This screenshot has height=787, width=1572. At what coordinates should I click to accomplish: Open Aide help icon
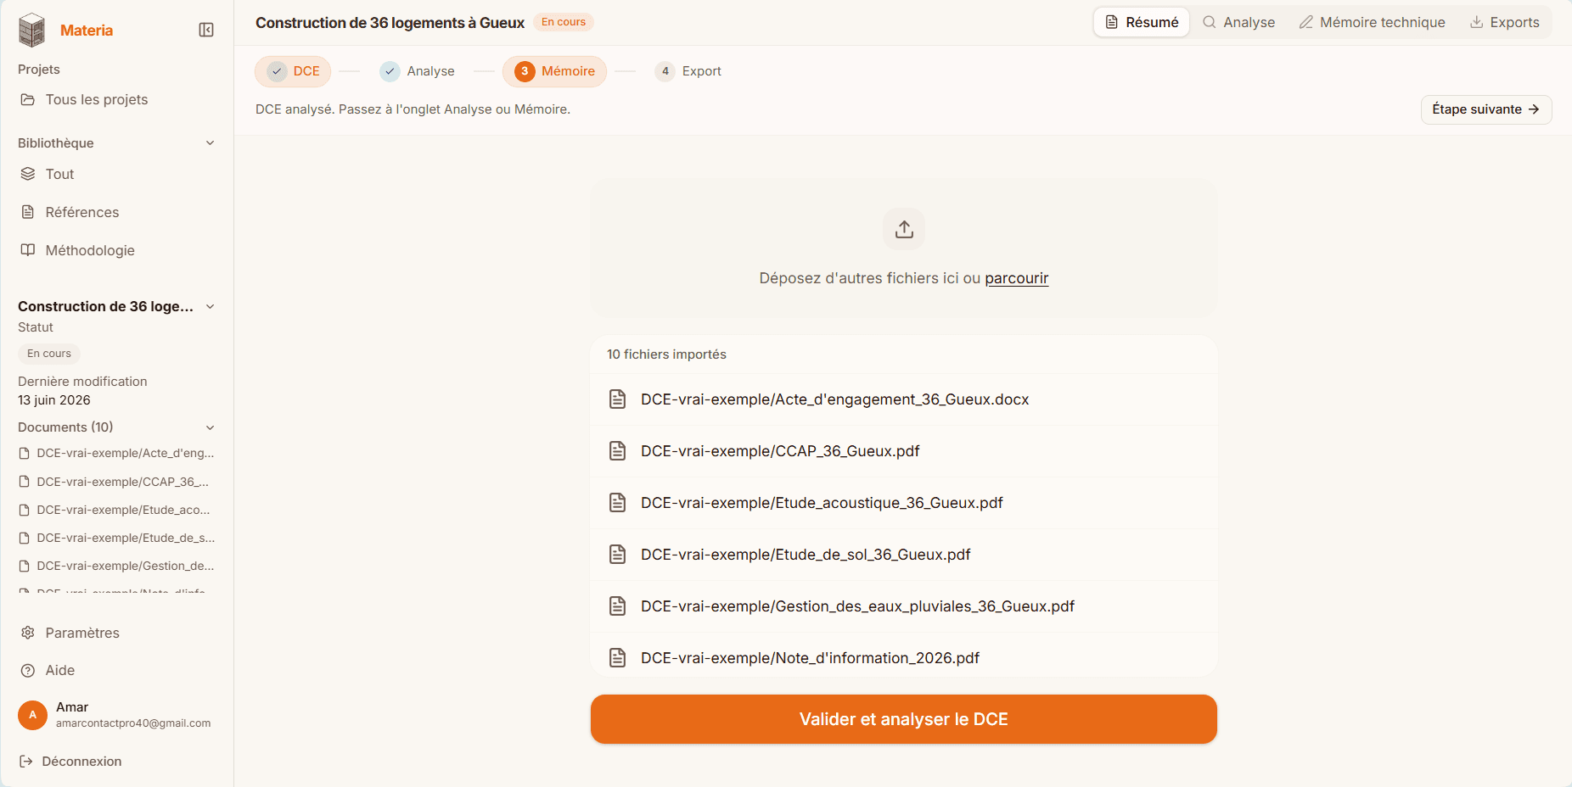tap(28, 670)
